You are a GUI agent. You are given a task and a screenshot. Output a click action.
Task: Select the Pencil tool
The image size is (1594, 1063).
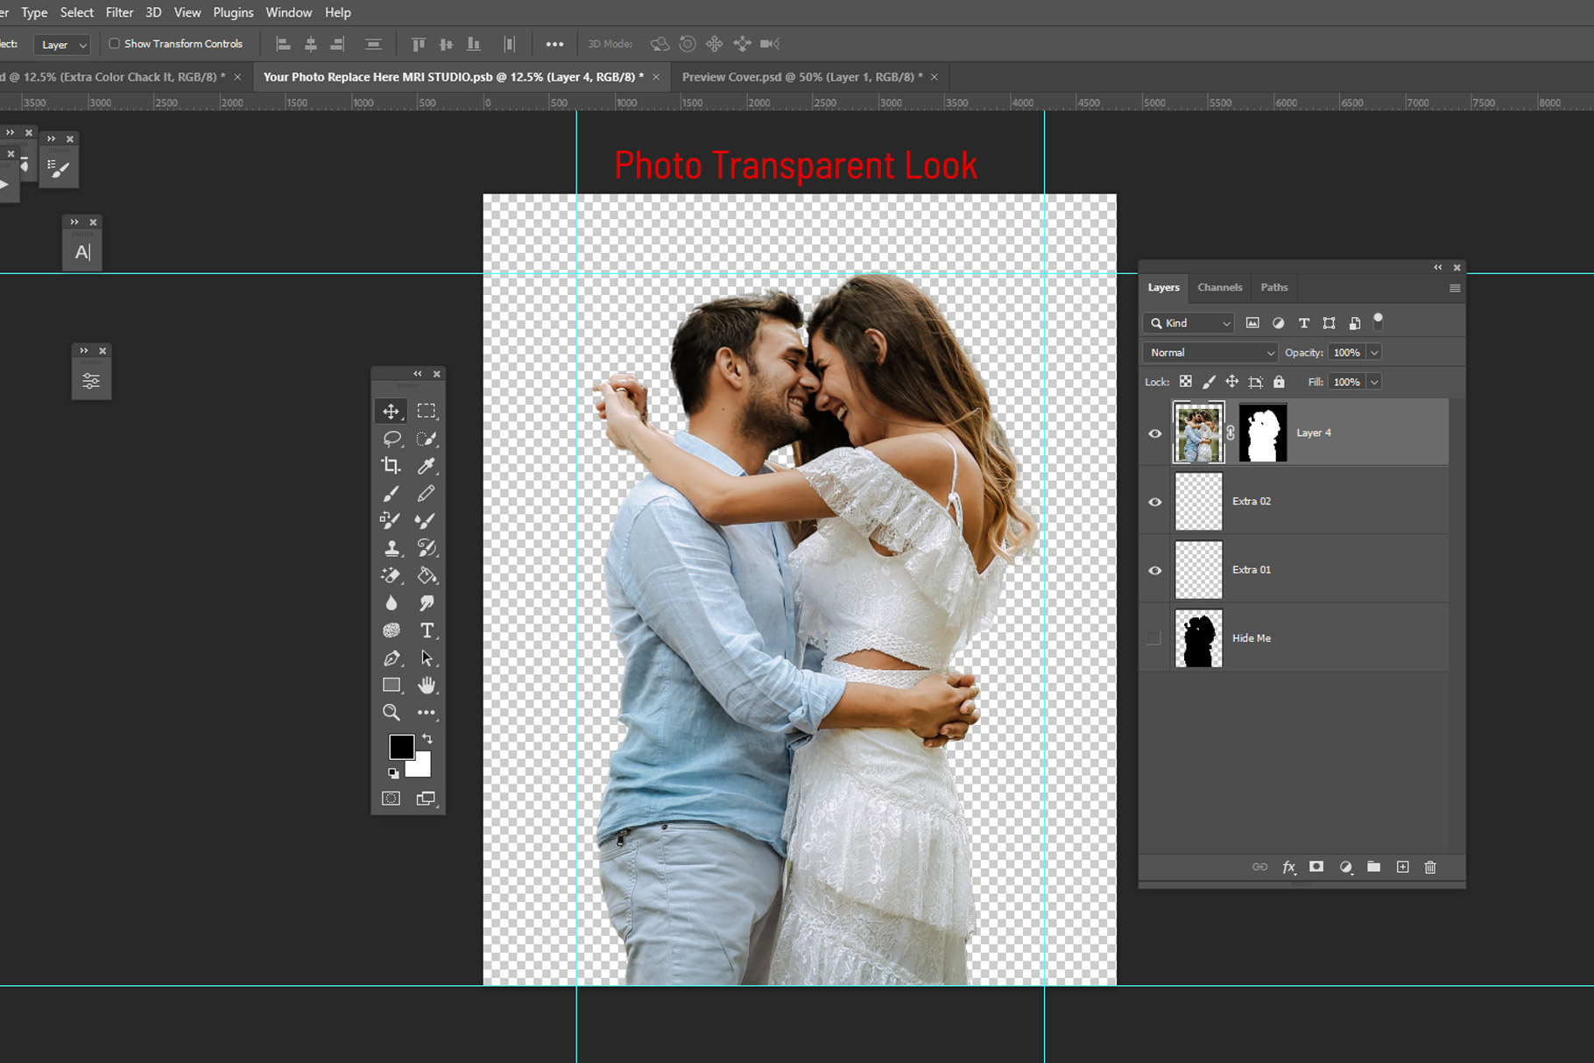pyautogui.click(x=427, y=494)
